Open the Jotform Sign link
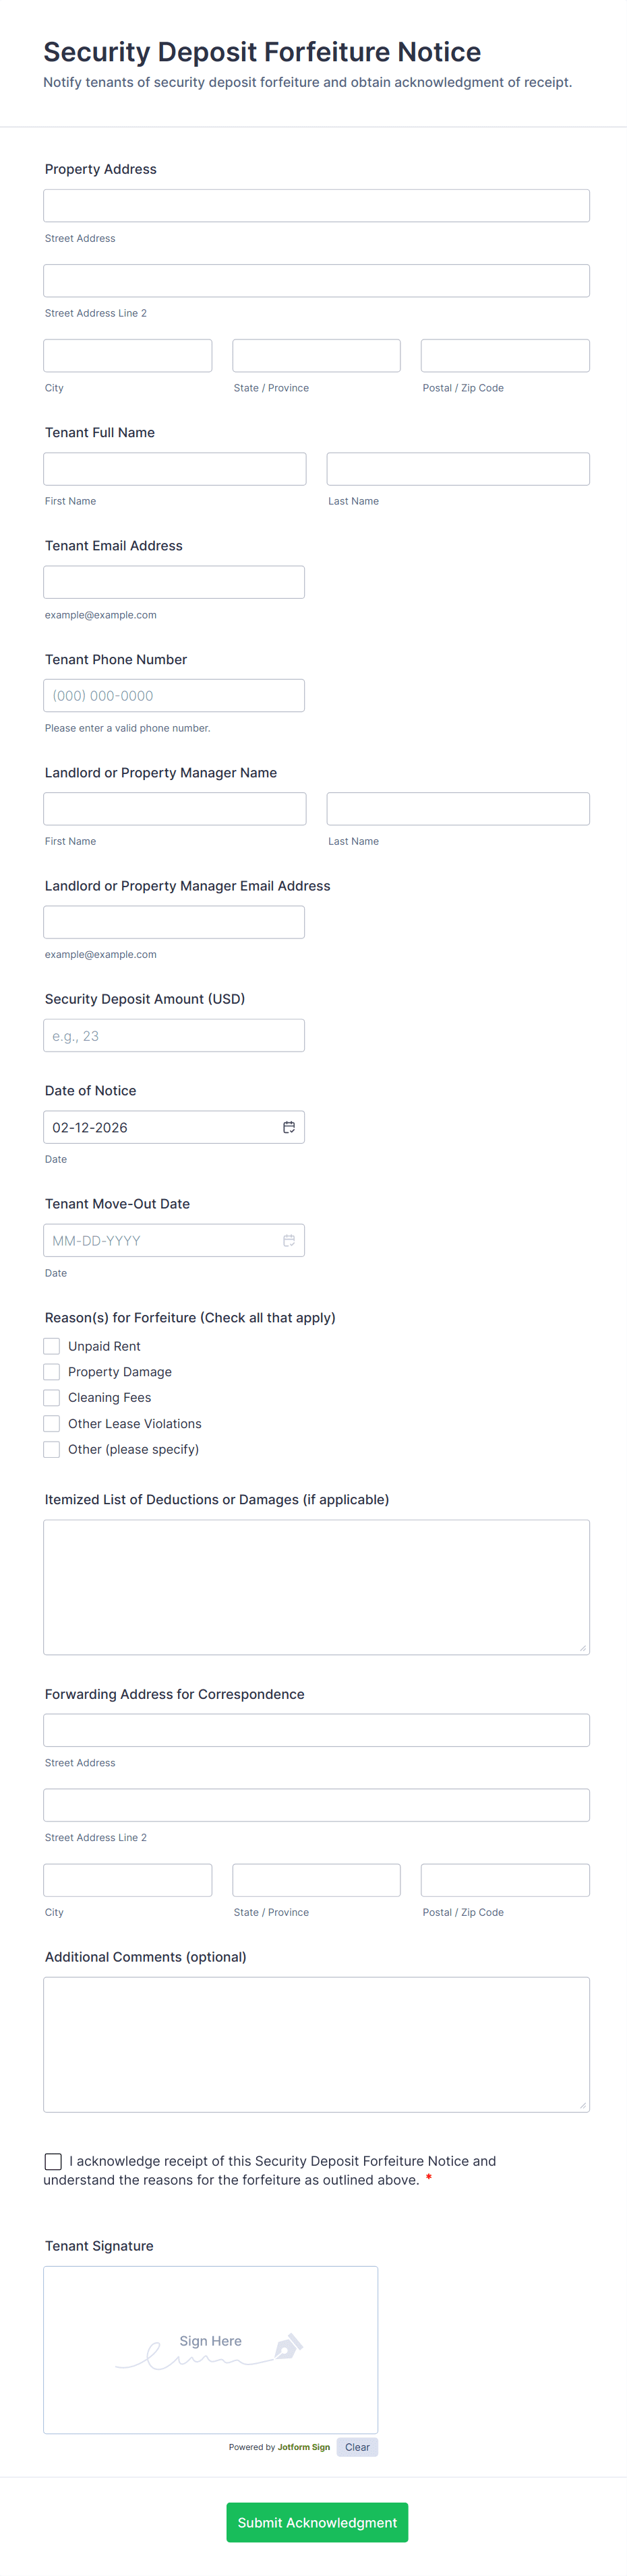Screen dimensions: 627x2576 [x=303, y=2447]
